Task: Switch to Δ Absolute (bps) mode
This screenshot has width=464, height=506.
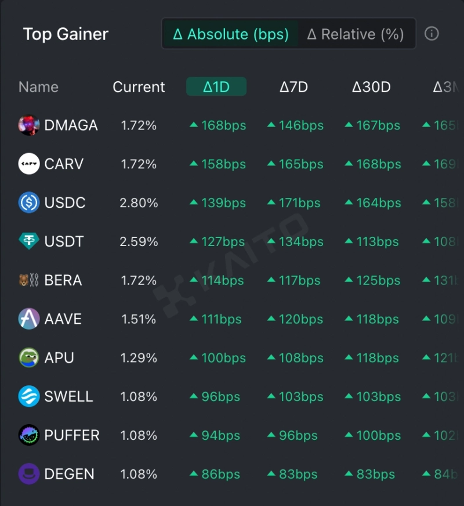Action: coord(231,34)
